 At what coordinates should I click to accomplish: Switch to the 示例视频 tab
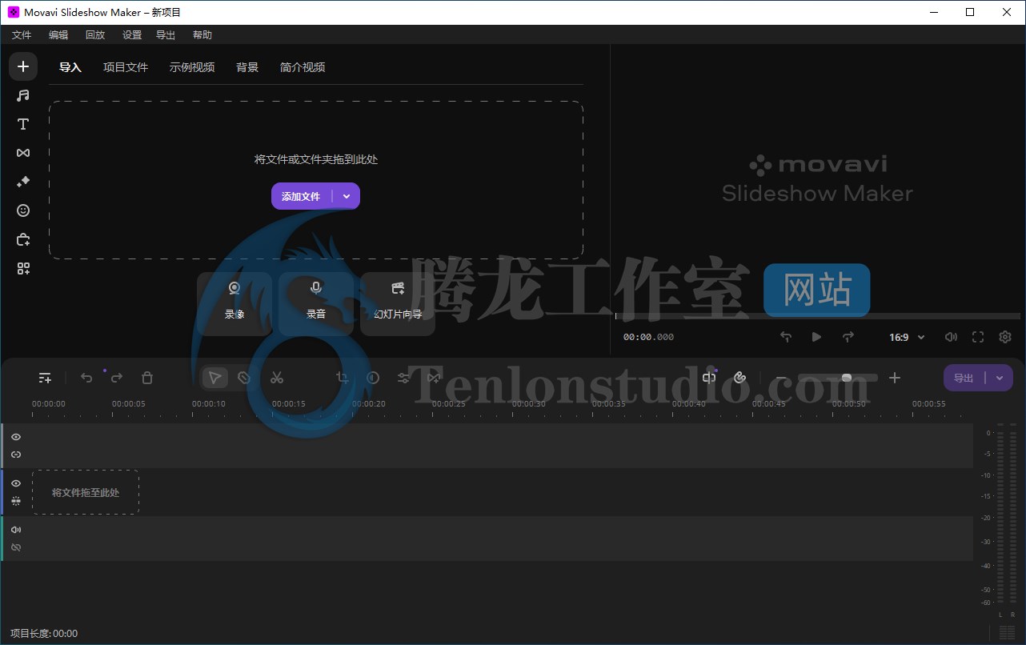[x=192, y=67]
